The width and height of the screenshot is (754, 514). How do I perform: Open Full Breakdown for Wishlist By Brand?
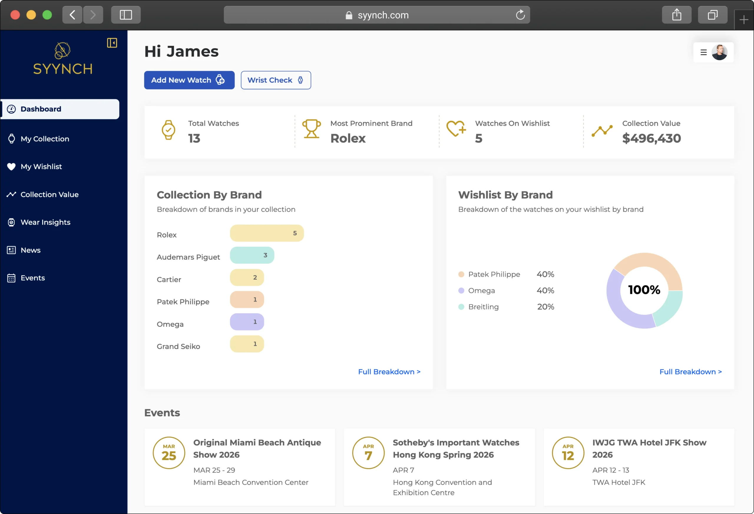tap(691, 372)
